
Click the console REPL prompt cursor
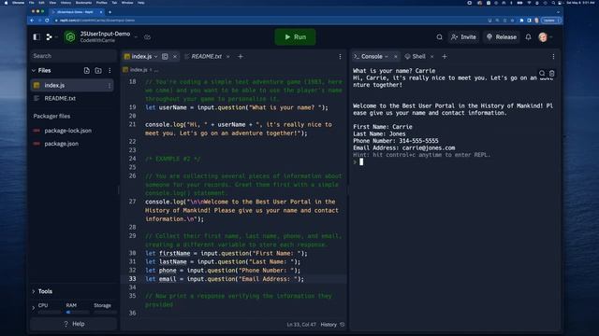tap(361, 161)
